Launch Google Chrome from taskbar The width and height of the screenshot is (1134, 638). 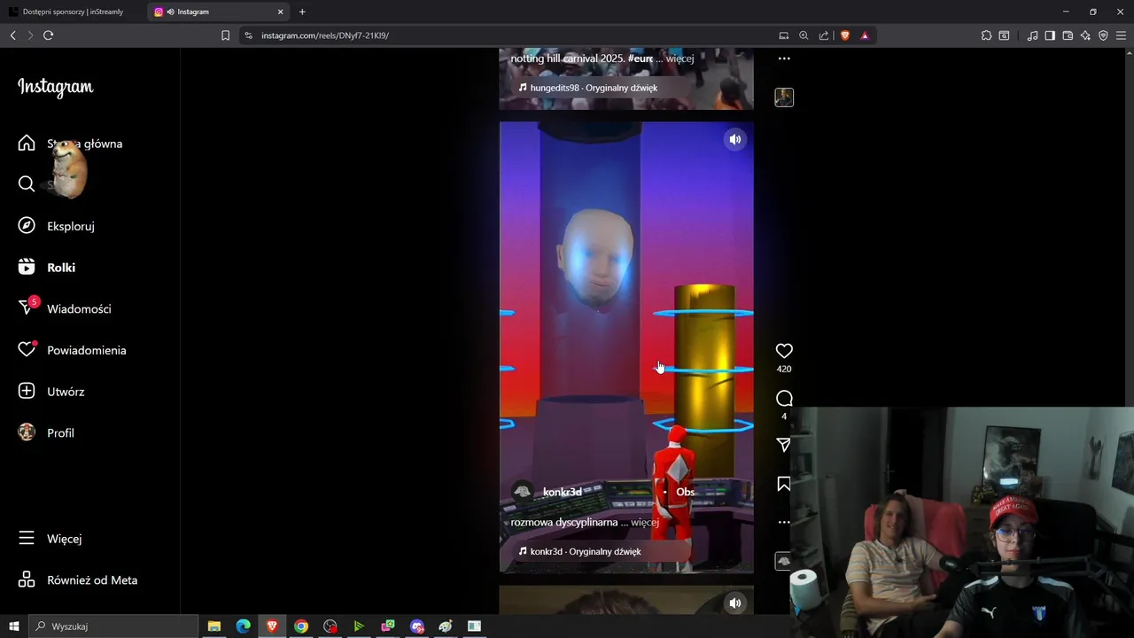click(301, 626)
